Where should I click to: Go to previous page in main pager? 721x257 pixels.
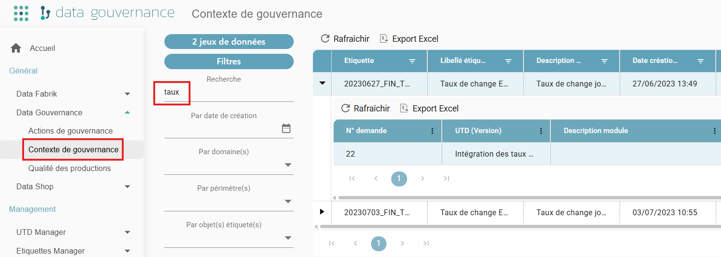click(356, 243)
